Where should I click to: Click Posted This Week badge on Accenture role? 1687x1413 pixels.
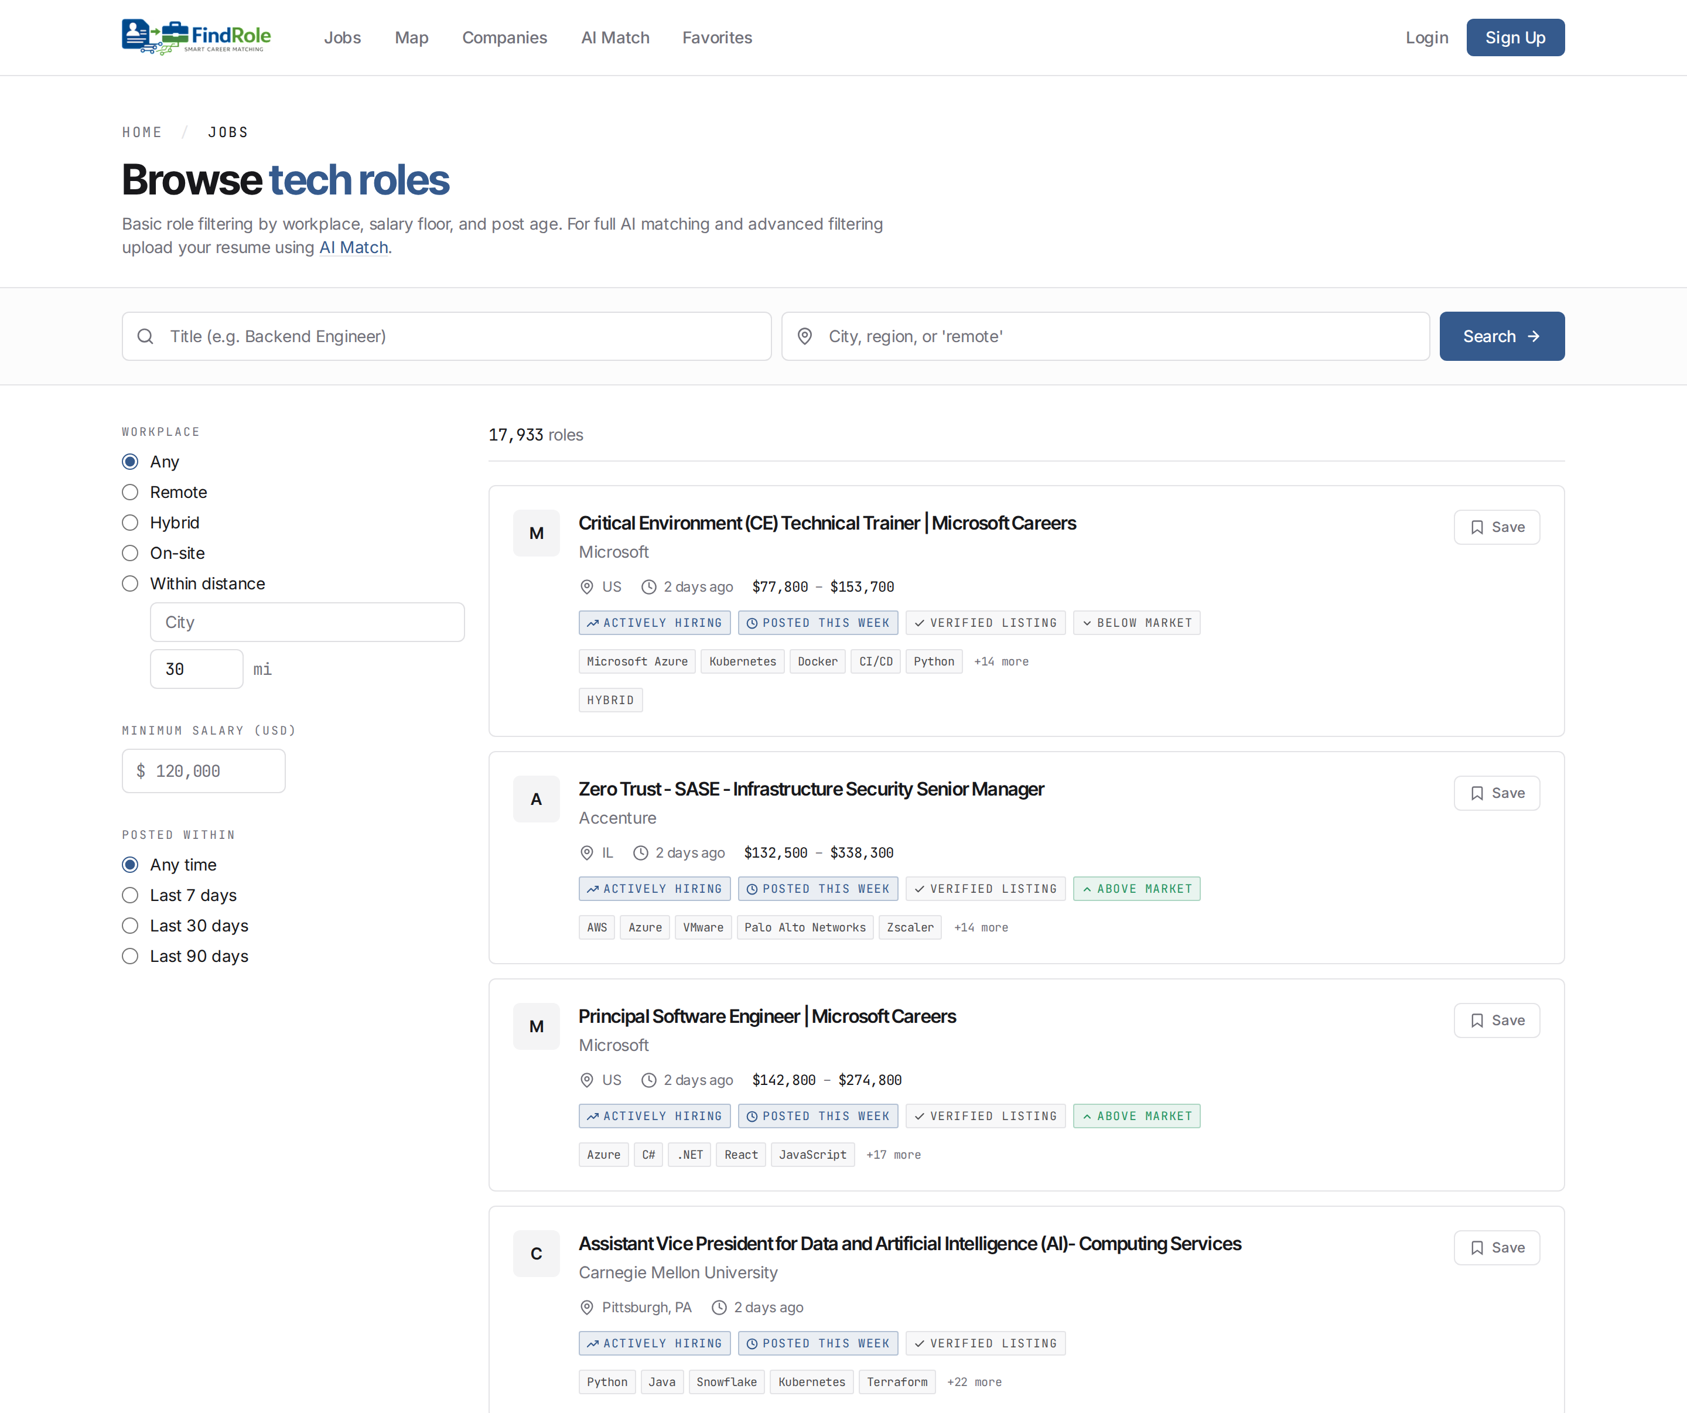coord(818,889)
